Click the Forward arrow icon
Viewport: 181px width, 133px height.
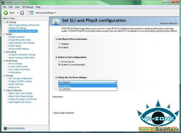tap(22, 13)
